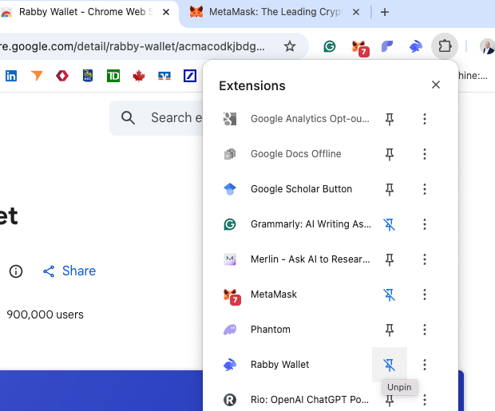
Task: Launch Grammarly from the extensions list
Action: click(295, 224)
